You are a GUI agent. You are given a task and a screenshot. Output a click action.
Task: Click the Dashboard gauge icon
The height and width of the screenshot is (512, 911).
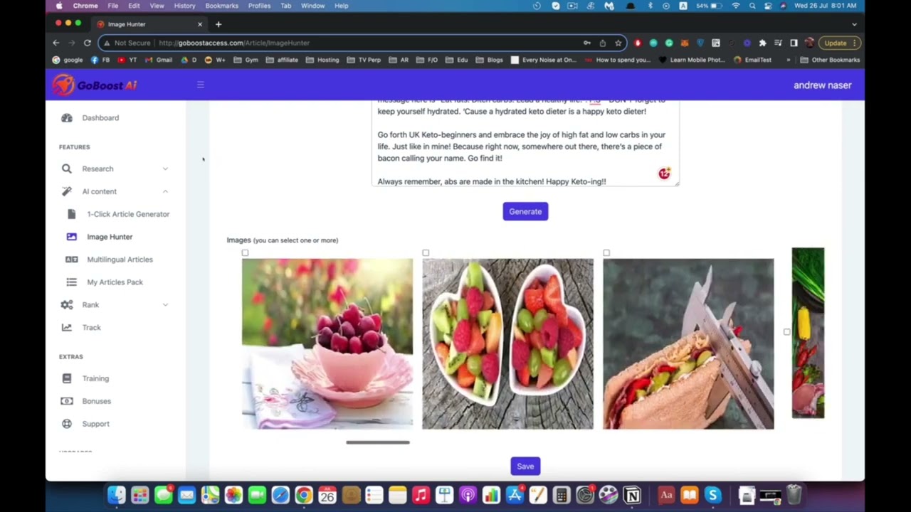coord(67,118)
